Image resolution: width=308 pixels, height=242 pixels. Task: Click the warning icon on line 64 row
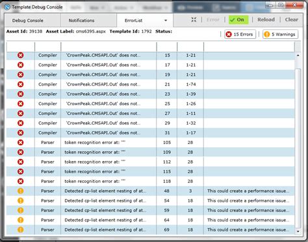[x=21, y=220]
